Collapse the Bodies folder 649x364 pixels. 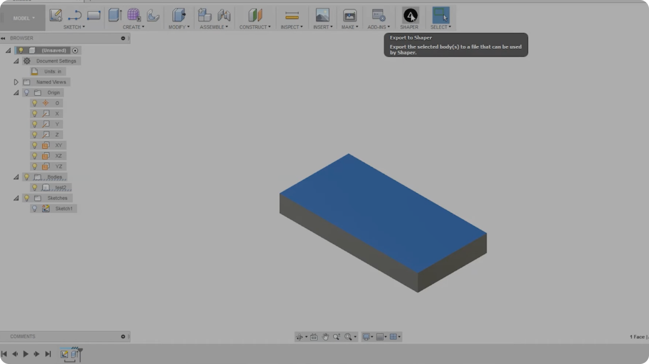coord(15,177)
